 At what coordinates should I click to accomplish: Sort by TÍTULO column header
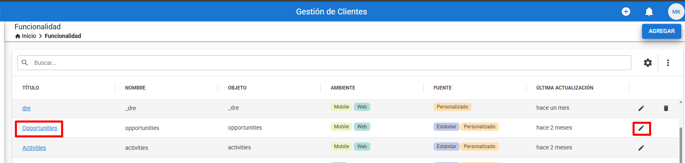tap(31, 88)
